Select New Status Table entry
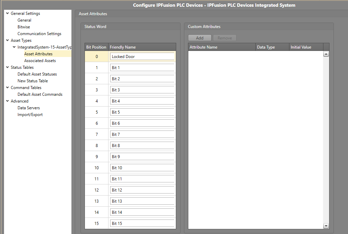348x234 pixels. pos(33,81)
